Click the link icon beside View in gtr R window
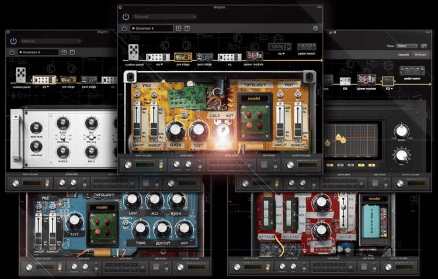 pos(424,46)
